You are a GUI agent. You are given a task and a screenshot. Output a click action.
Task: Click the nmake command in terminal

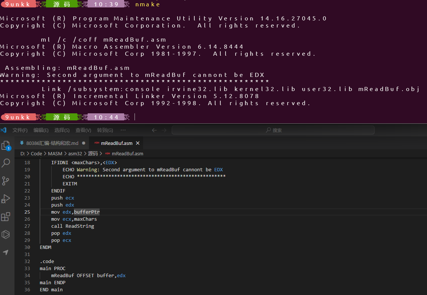pos(148,4)
